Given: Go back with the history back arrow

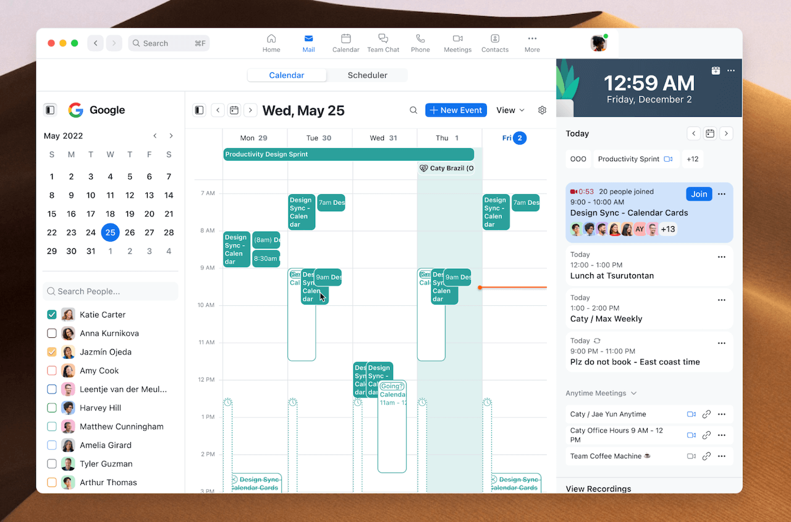Looking at the screenshot, I should [x=95, y=43].
